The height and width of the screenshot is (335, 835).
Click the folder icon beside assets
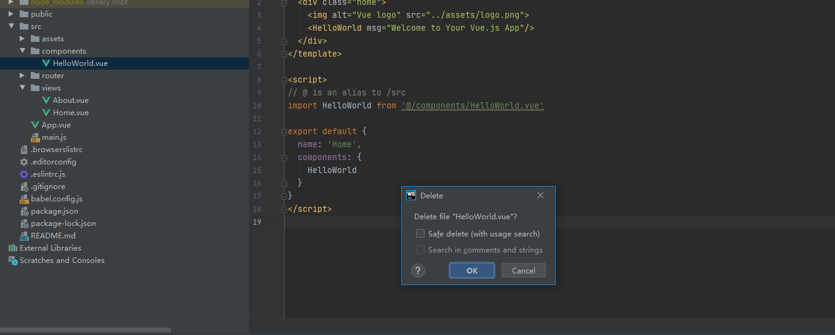point(35,38)
